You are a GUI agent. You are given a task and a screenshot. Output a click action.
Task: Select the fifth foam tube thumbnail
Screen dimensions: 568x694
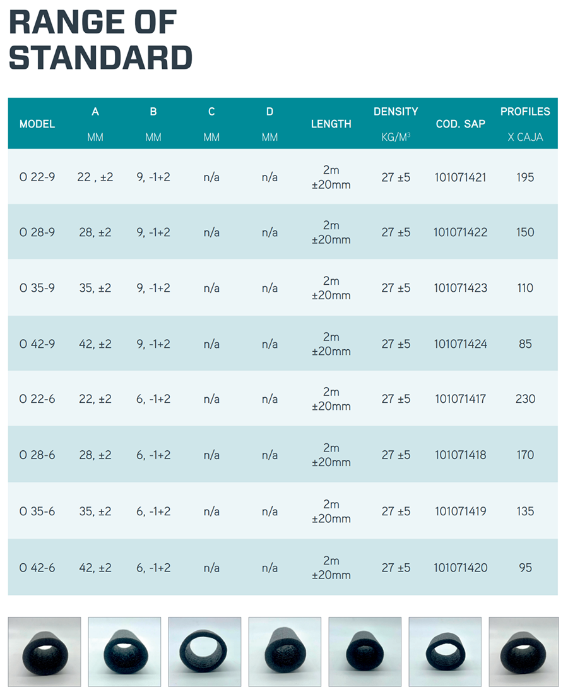(365, 652)
